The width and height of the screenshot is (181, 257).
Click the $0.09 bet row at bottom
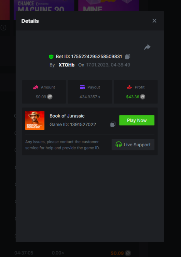[x=73, y=253]
